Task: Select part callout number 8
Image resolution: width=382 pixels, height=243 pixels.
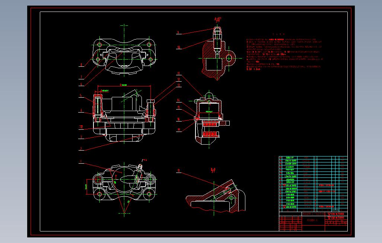Action: tap(82, 65)
